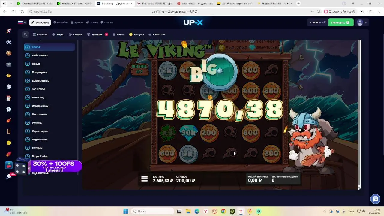Open the playing cards icon in left rail

pyautogui.click(x=9, y=109)
